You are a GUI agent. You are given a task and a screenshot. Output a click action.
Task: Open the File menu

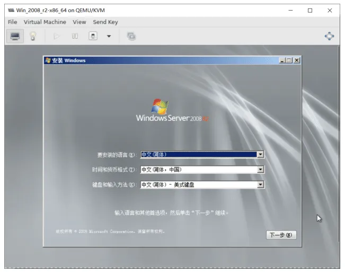click(13, 22)
